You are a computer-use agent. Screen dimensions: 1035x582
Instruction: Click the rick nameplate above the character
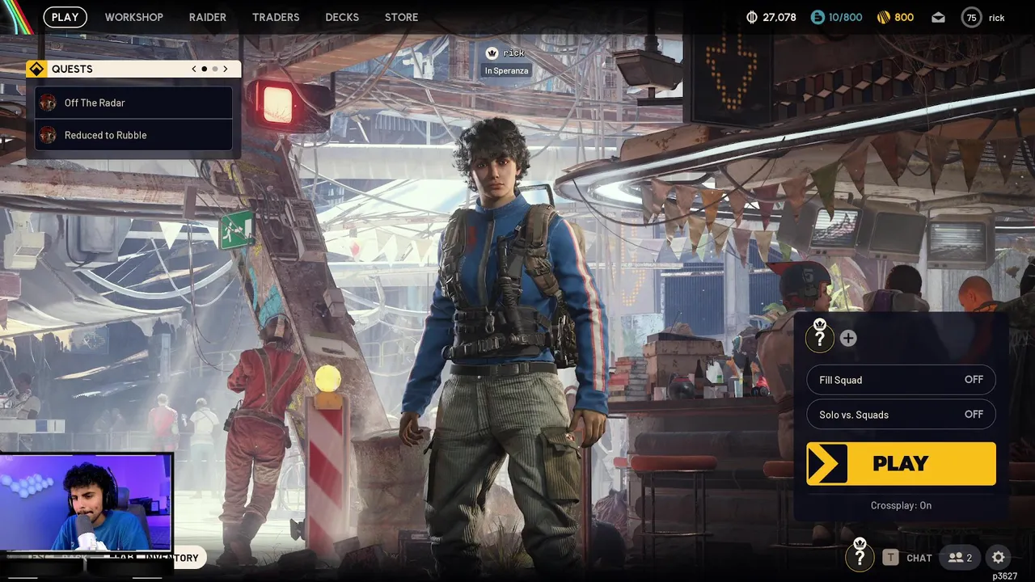pyautogui.click(x=506, y=53)
